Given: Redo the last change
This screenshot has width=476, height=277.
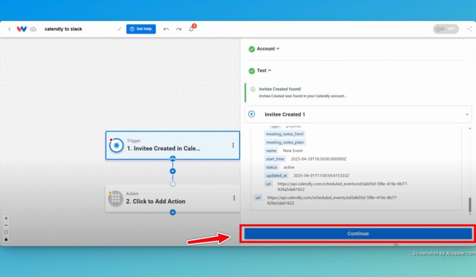Looking at the screenshot, I should tap(178, 29).
